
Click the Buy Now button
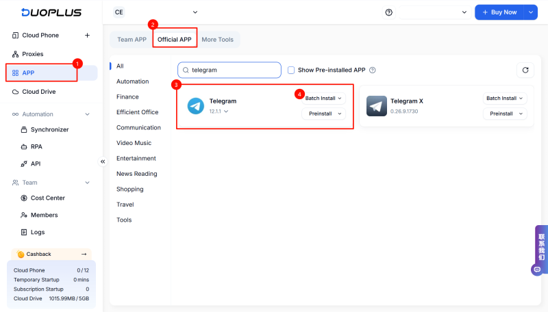point(499,12)
